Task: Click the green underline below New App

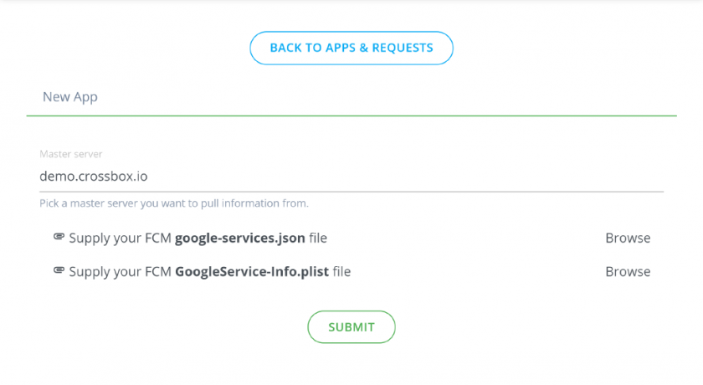Action: pos(351,116)
